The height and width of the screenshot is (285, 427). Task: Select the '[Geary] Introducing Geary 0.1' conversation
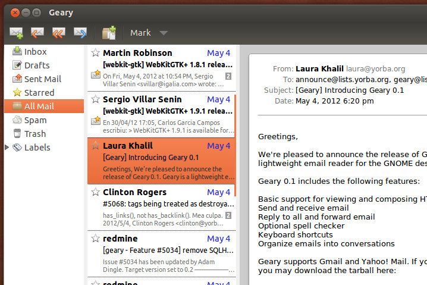point(162,161)
